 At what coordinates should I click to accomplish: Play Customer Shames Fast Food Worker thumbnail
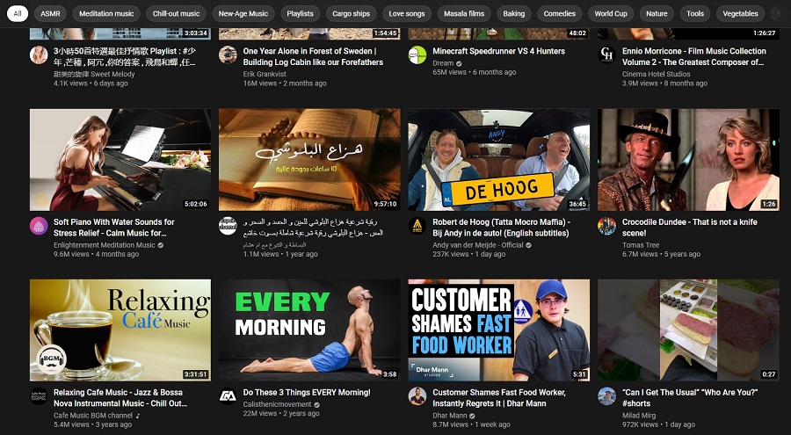tap(499, 330)
